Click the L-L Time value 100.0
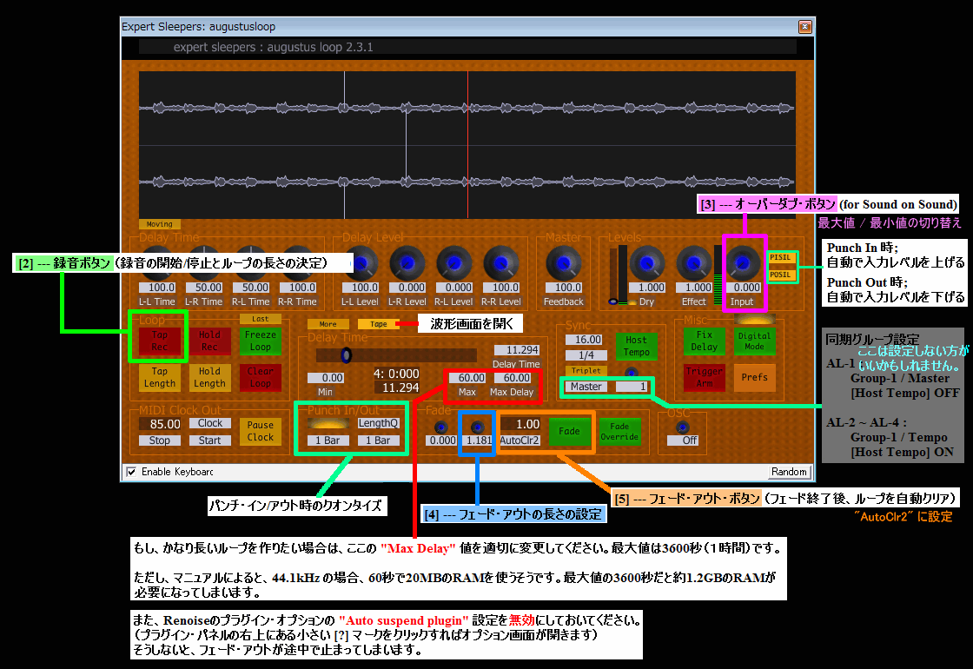 (157, 288)
